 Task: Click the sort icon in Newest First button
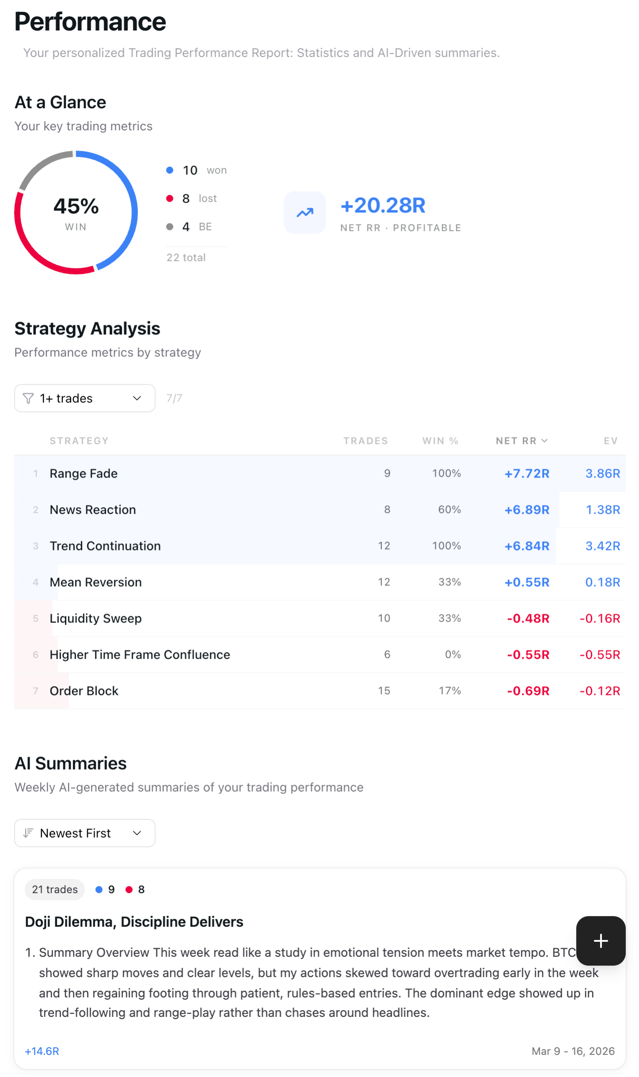(x=27, y=833)
